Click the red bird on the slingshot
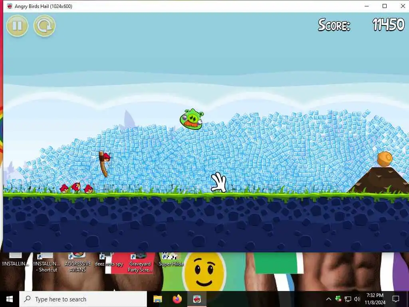 click(106, 157)
